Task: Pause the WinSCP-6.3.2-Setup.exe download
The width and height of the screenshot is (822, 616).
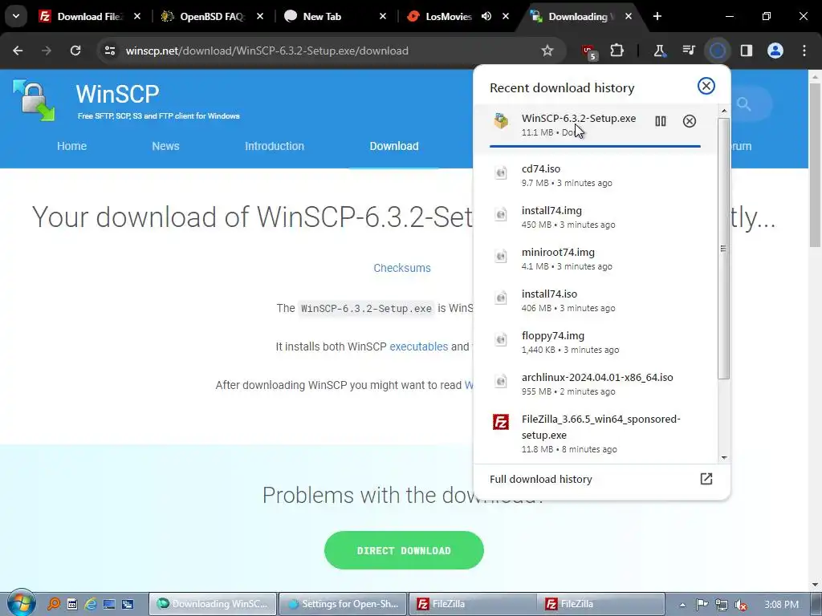Action: 661,122
